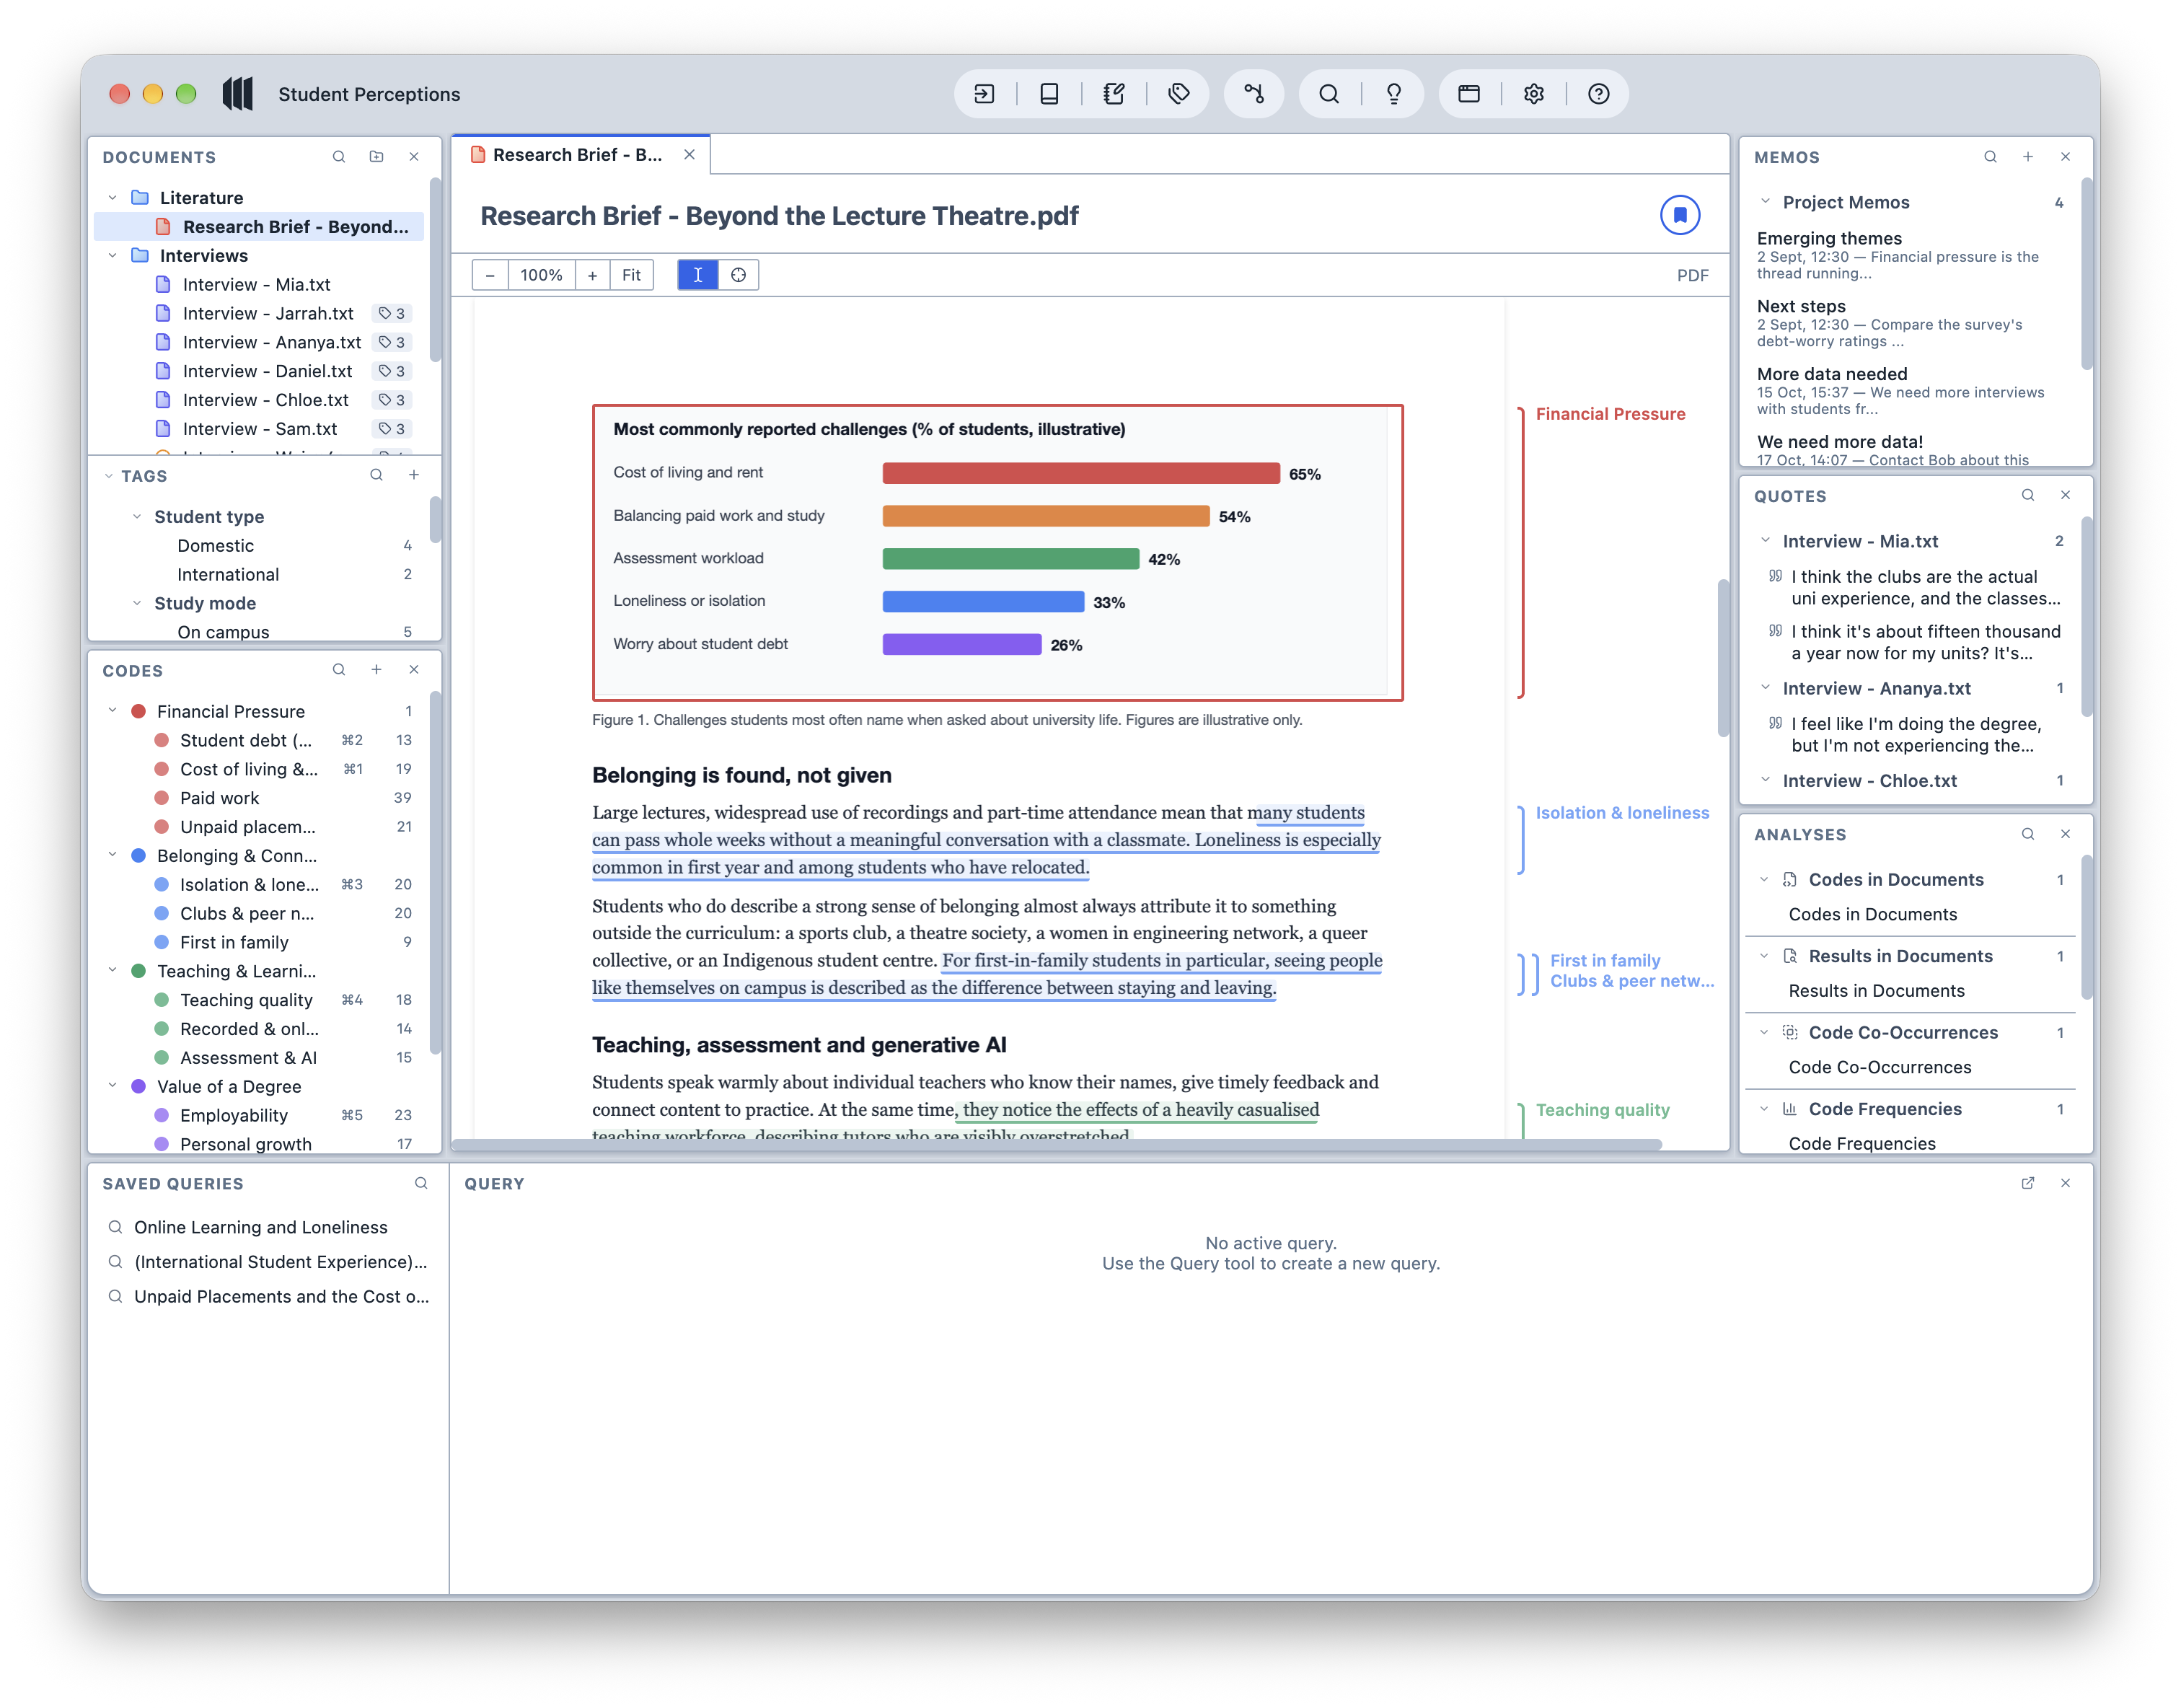The width and height of the screenshot is (2181, 1708).
Task: Click the help question mark icon
Action: 1599,94
